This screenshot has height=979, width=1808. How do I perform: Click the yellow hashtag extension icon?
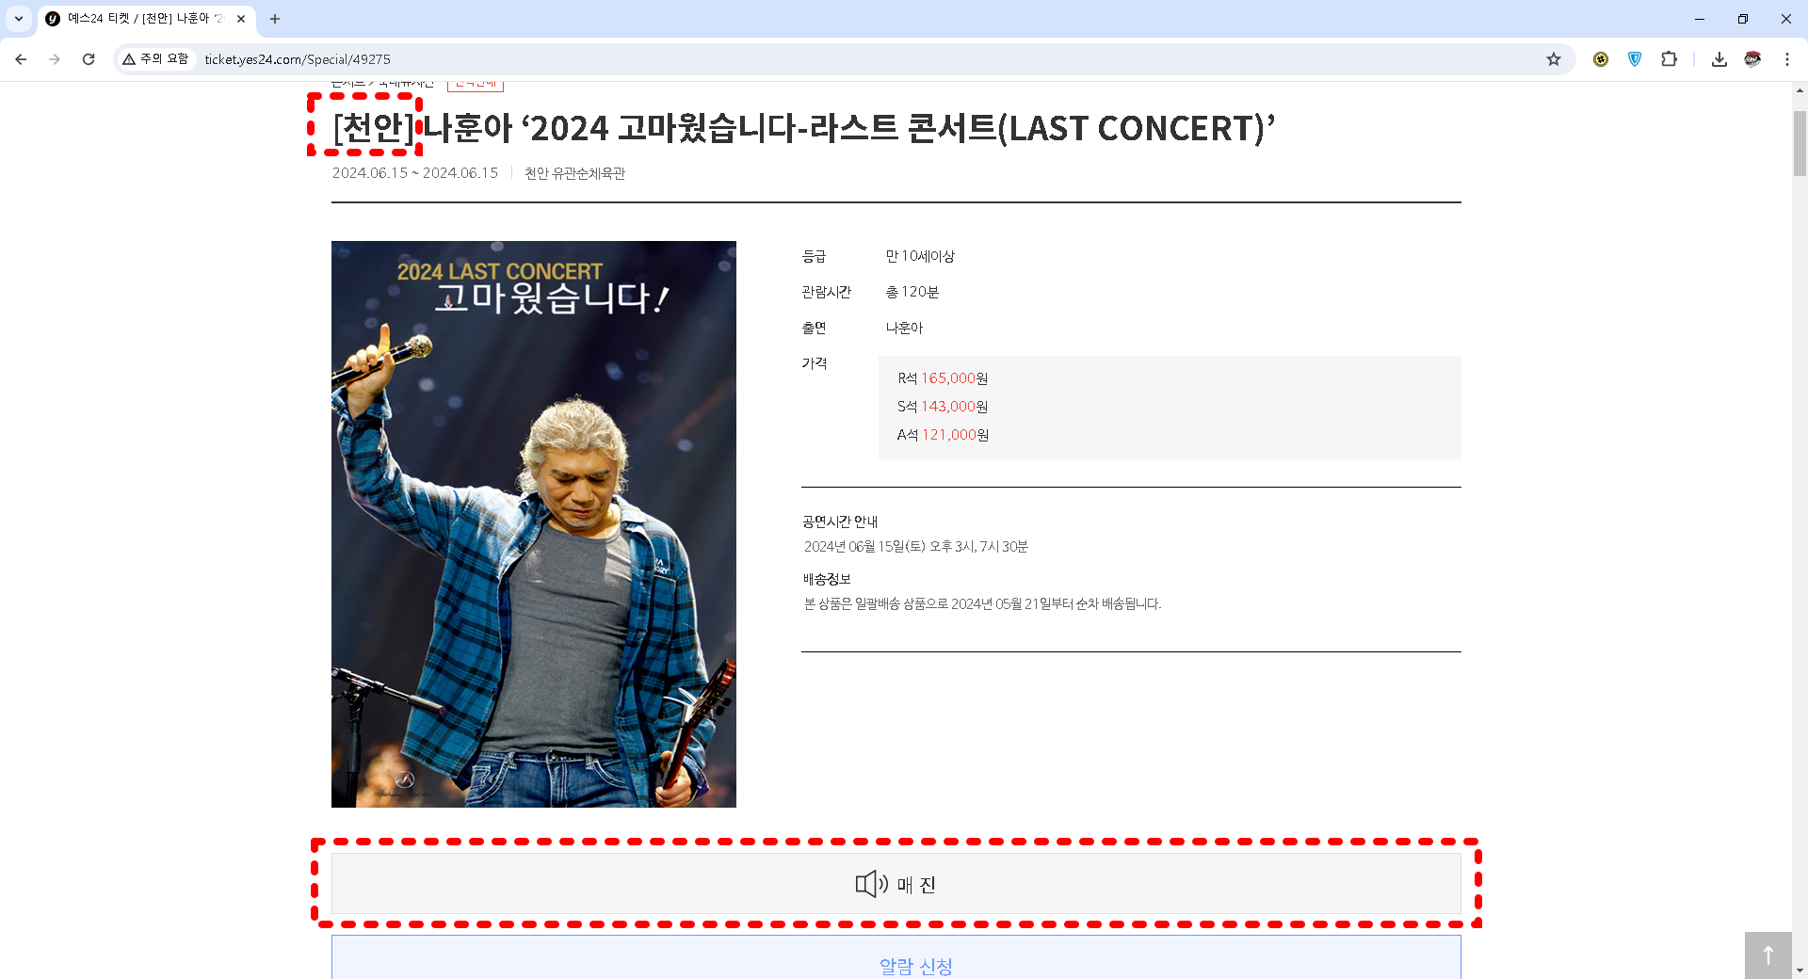(1600, 58)
